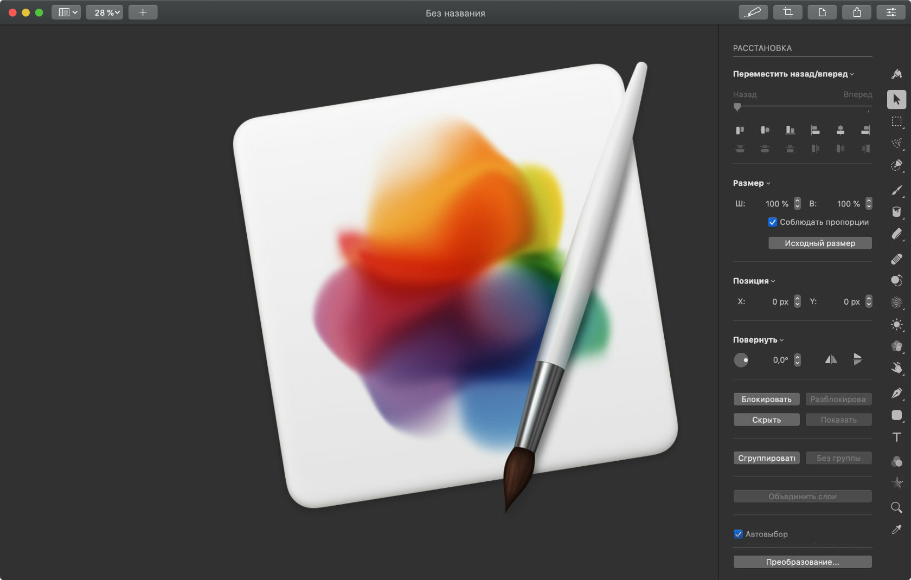Click the brush stroke toolbar button
The width and height of the screenshot is (911, 580).
pos(753,12)
